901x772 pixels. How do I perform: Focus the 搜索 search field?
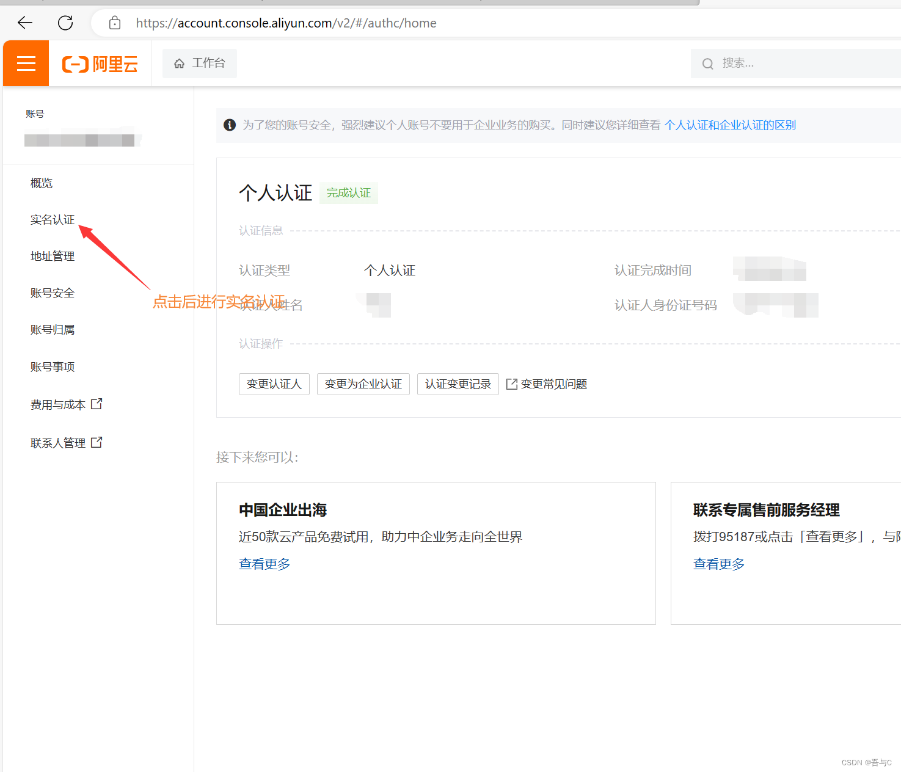pyautogui.click(x=796, y=64)
